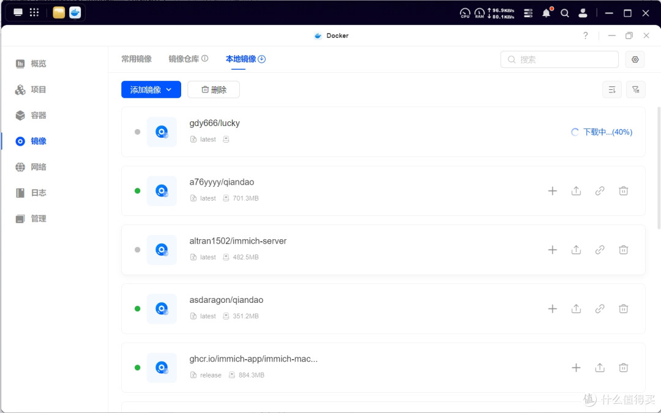Open the filter icon button

pyautogui.click(x=636, y=89)
